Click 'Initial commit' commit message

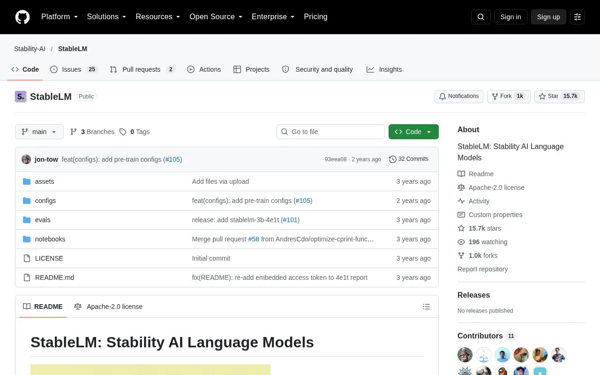211,258
